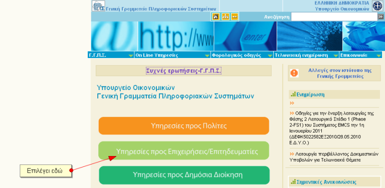
Task: Click the http://www banner image
Action: click(x=176, y=36)
